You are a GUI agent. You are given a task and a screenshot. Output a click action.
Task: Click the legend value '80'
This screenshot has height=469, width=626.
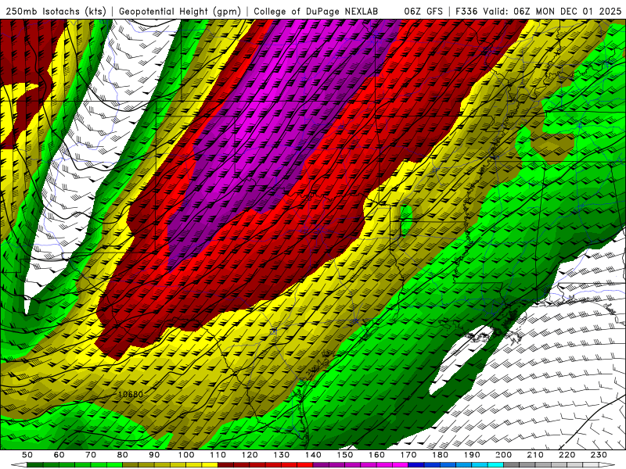pyautogui.click(x=123, y=455)
